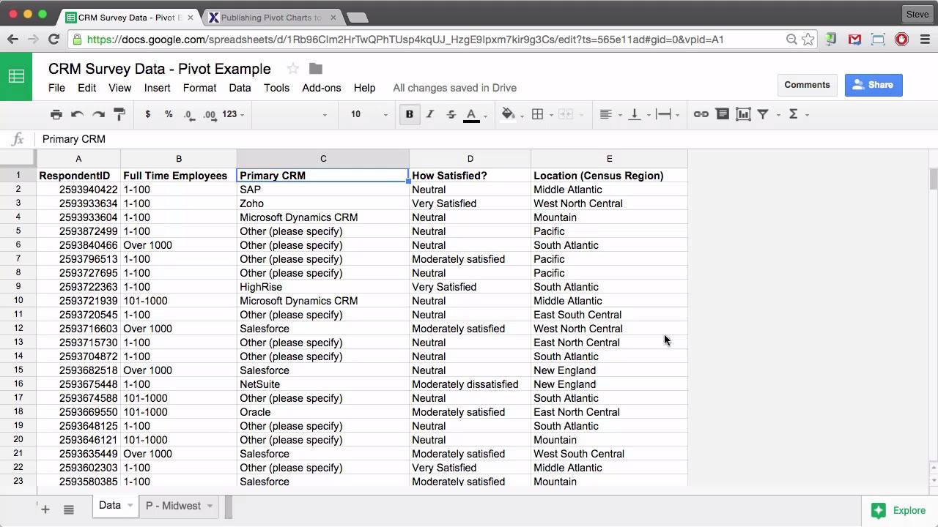Open the View menu

click(x=120, y=88)
